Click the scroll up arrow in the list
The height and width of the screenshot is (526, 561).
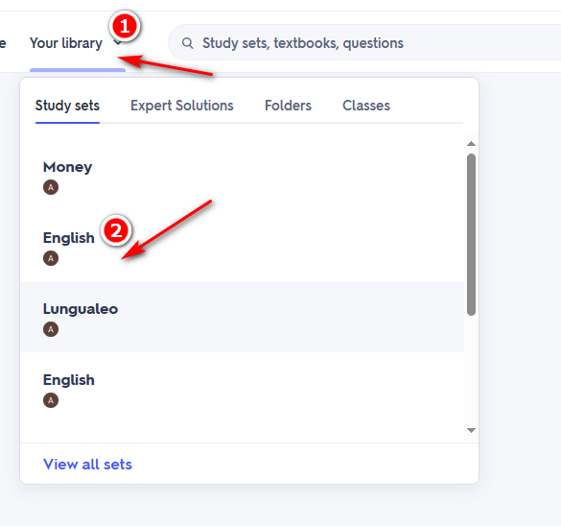[x=471, y=144]
